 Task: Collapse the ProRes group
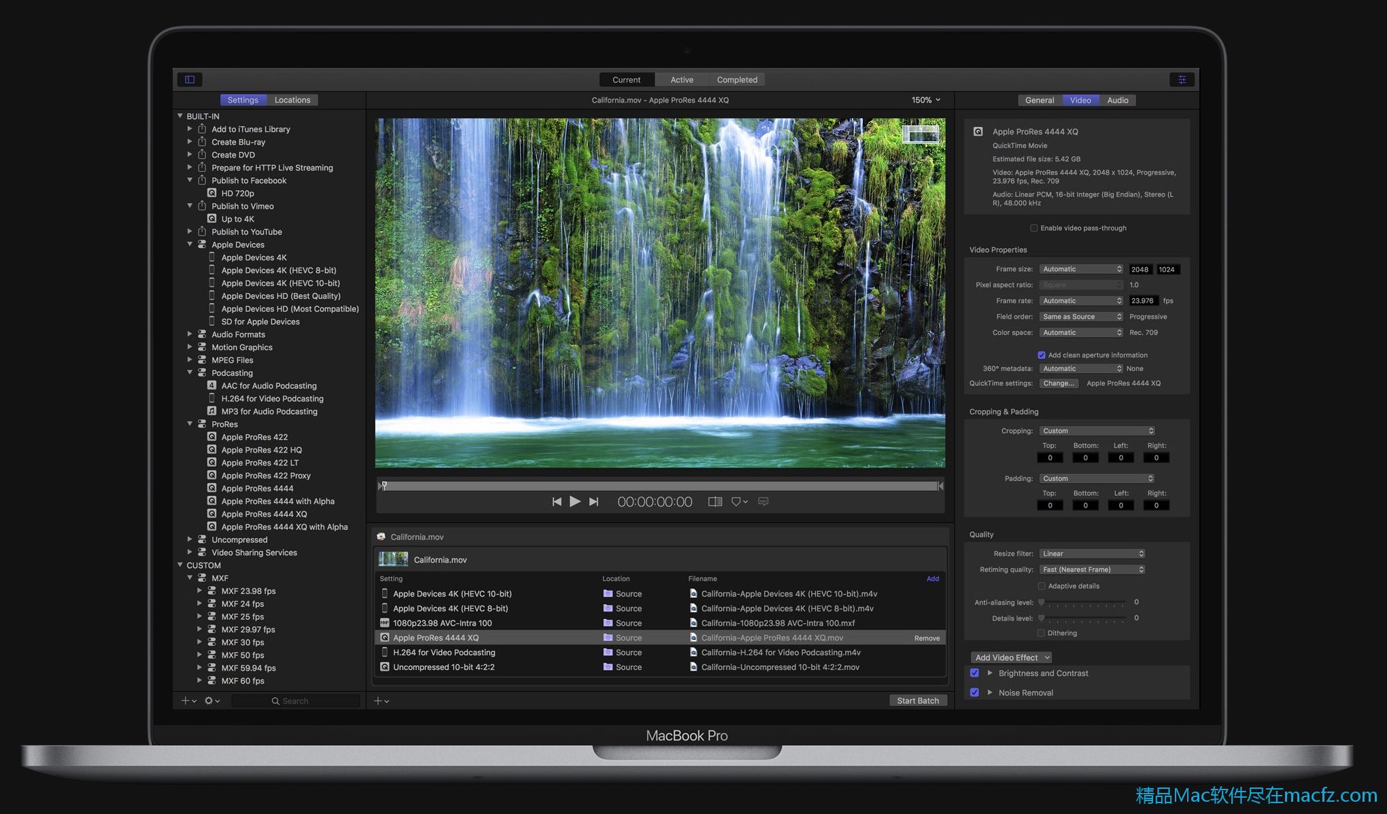[x=190, y=424]
